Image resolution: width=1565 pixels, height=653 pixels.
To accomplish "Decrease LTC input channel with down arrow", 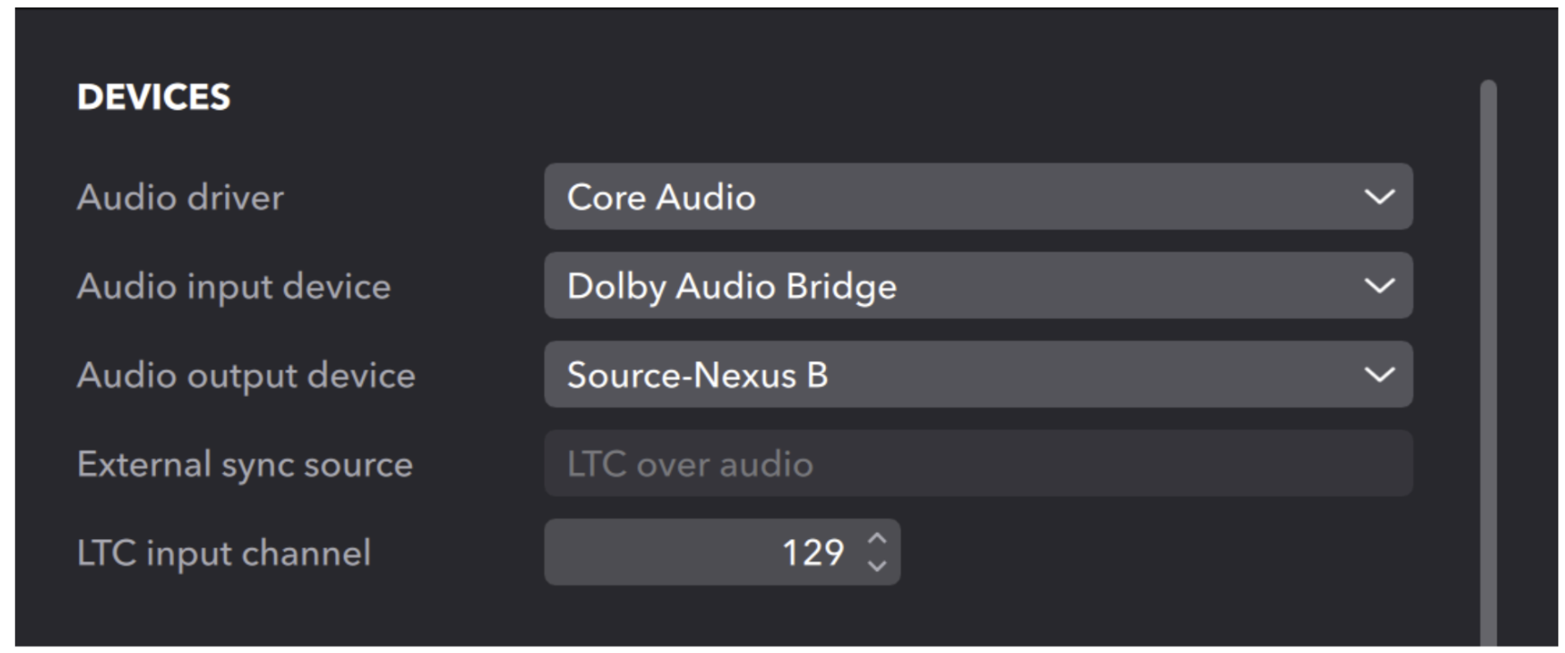I will (x=877, y=565).
